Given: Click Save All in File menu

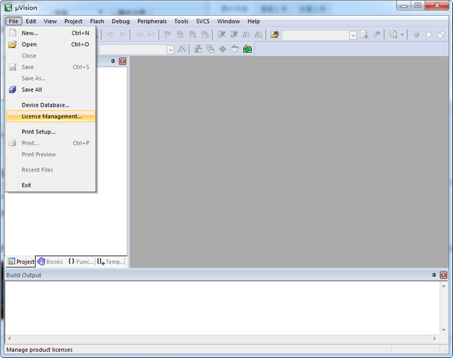Looking at the screenshot, I should 31,89.
